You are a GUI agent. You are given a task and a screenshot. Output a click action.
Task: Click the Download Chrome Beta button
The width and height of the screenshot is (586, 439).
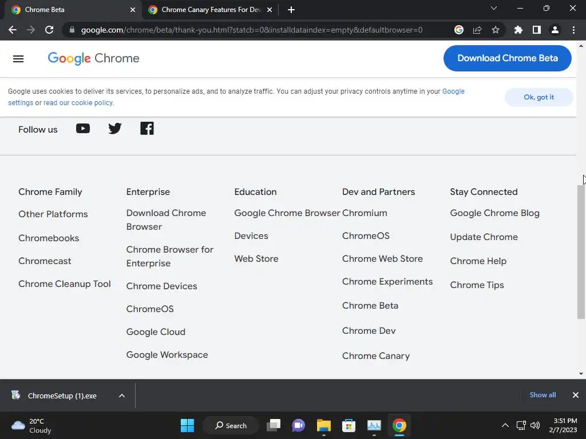(x=508, y=58)
